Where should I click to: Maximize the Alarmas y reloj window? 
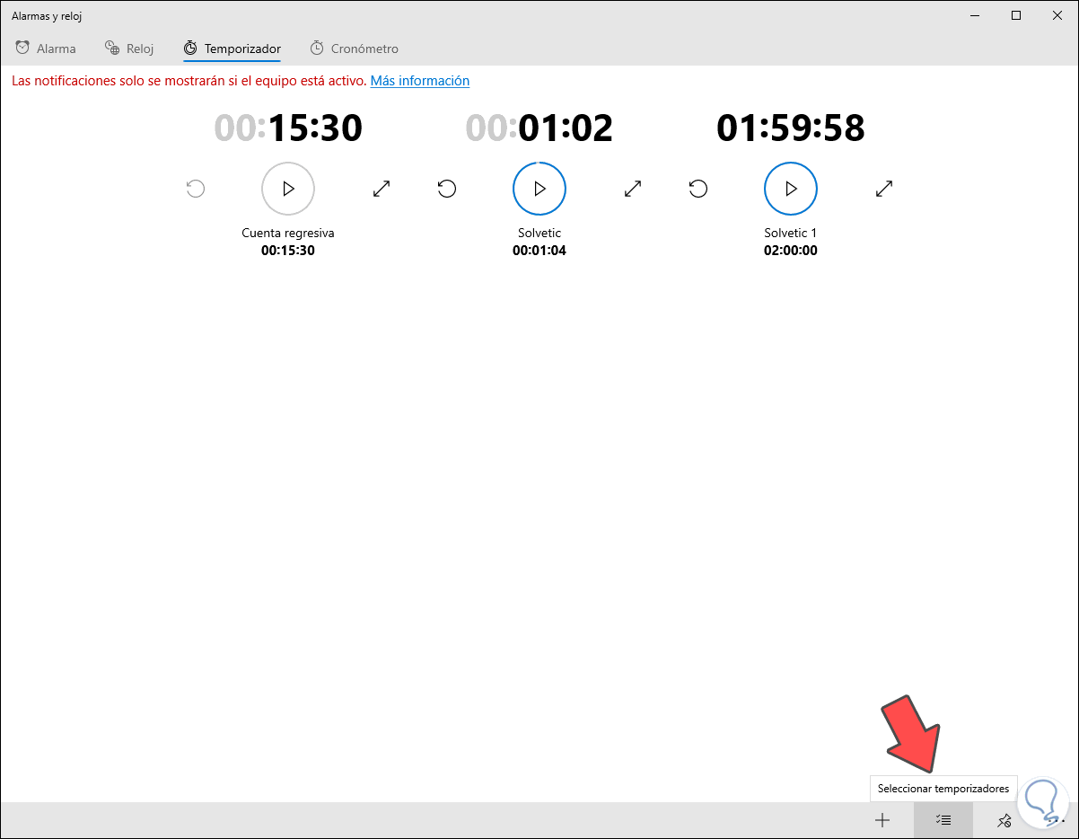click(1016, 15)
